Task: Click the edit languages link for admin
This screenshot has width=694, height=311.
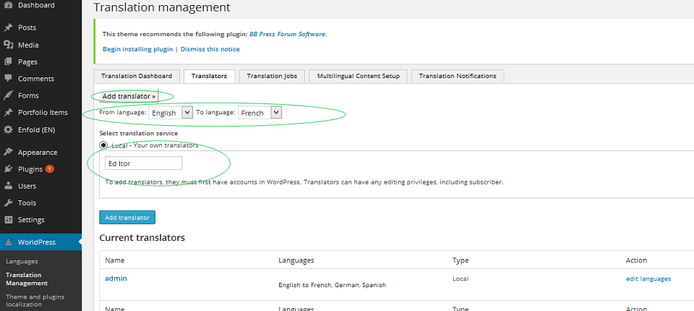Action: click(648, 278)
